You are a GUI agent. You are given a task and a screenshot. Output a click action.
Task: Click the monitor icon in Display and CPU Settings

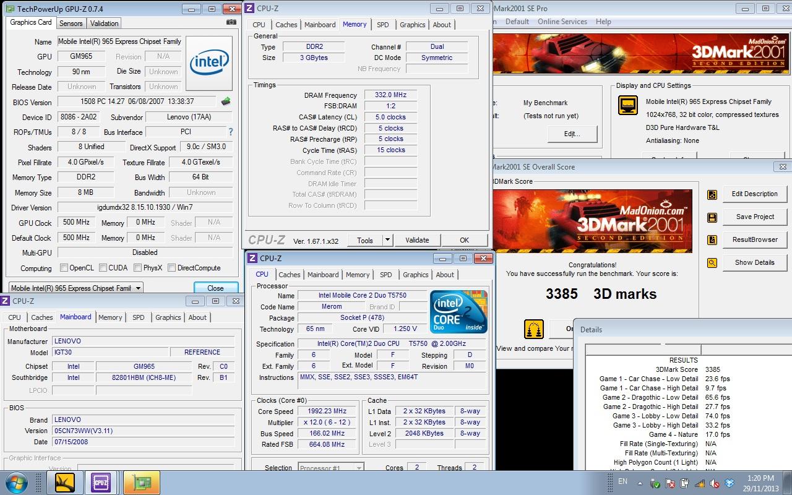(x=628, y=106)
